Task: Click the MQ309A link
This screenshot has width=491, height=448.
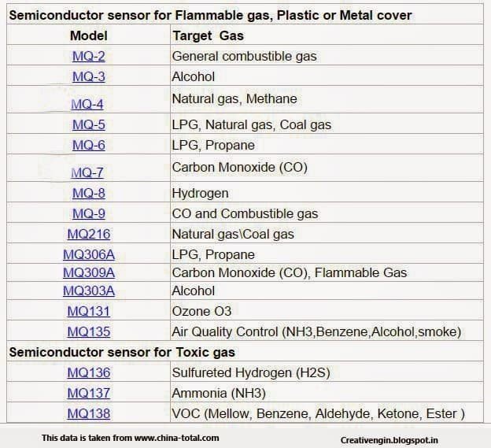Action: tap(88, 272)
